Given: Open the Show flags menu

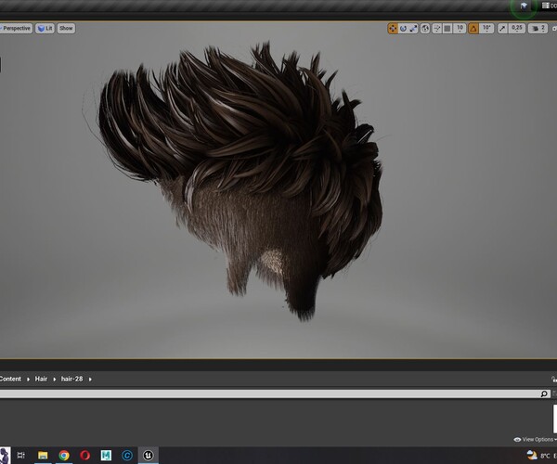Looking at the screenshot, I should coord(66,29).
